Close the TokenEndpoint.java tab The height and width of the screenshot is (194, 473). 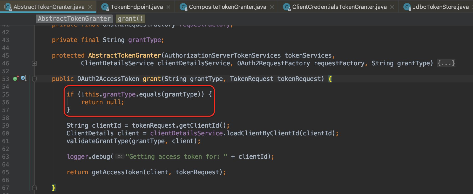pos(168,7)
